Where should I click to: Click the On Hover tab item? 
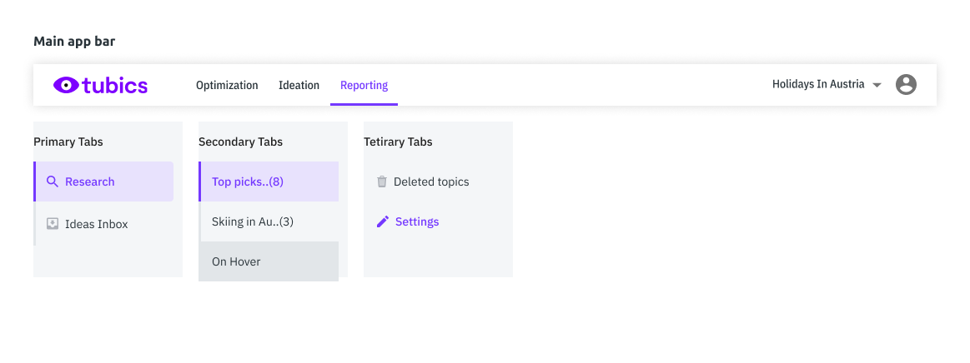tap(236, 261)
